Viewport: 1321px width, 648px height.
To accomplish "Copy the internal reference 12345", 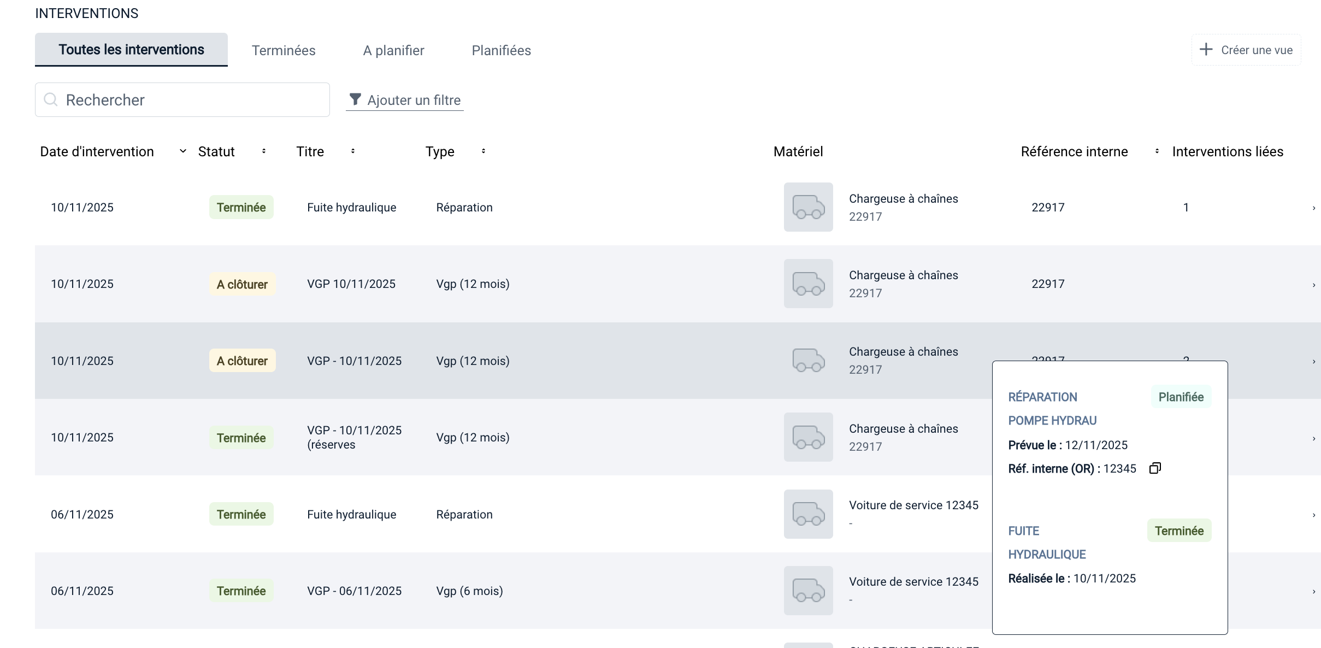I will 1155,468.
